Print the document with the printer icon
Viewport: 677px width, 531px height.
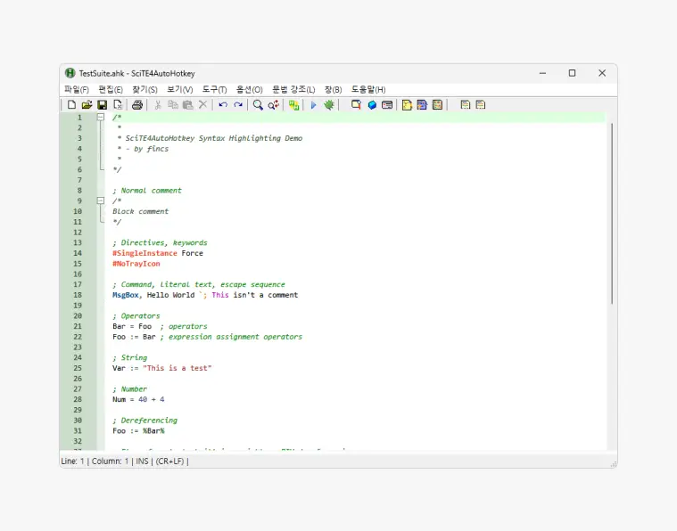click(137, 105)
